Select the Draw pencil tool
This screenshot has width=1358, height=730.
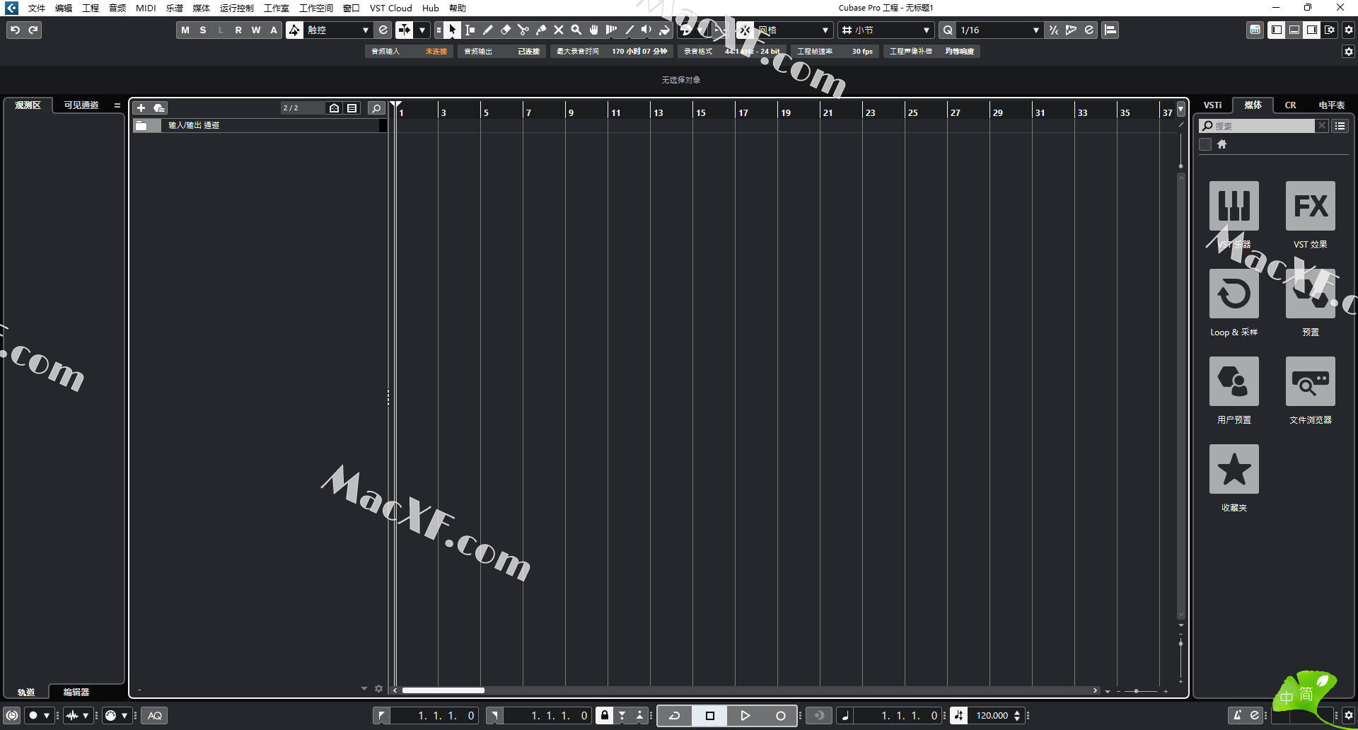pos(488,30)
